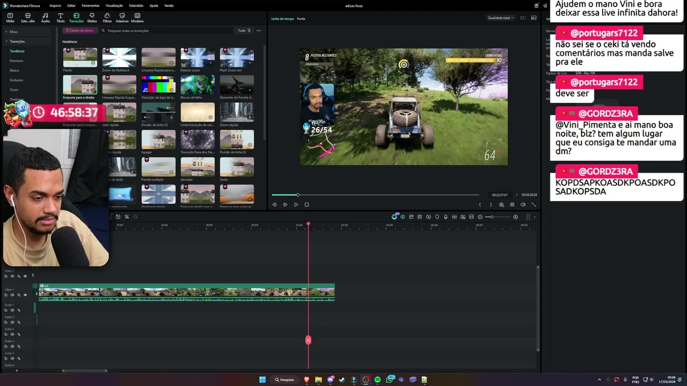The image size is (687, 386).
Task: Click the preview Play button
Action: [x=296, y=204]
